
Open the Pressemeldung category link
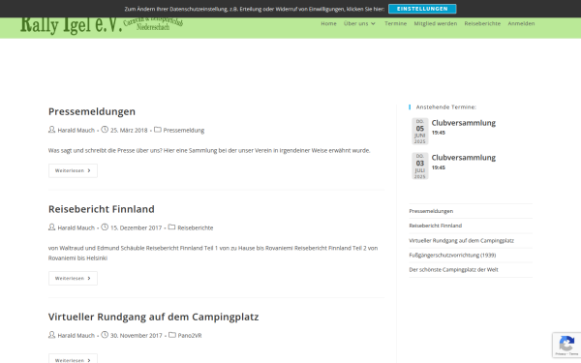(x=184, y=131)
